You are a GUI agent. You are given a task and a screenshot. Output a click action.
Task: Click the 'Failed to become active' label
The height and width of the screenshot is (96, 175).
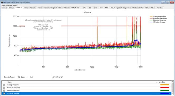pos(9,6)
